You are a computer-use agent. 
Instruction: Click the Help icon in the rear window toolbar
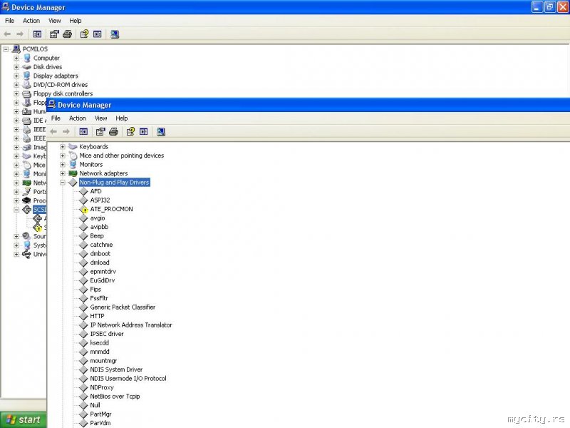(84, 34)
